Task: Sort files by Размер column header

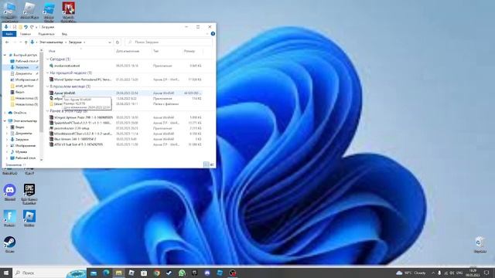Action: pos(189,51)
